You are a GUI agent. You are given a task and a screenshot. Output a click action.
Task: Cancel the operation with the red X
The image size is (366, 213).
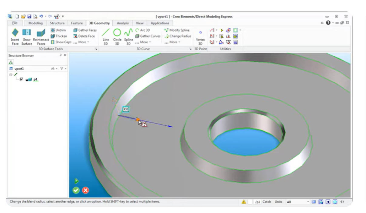[x=86, y=190]
